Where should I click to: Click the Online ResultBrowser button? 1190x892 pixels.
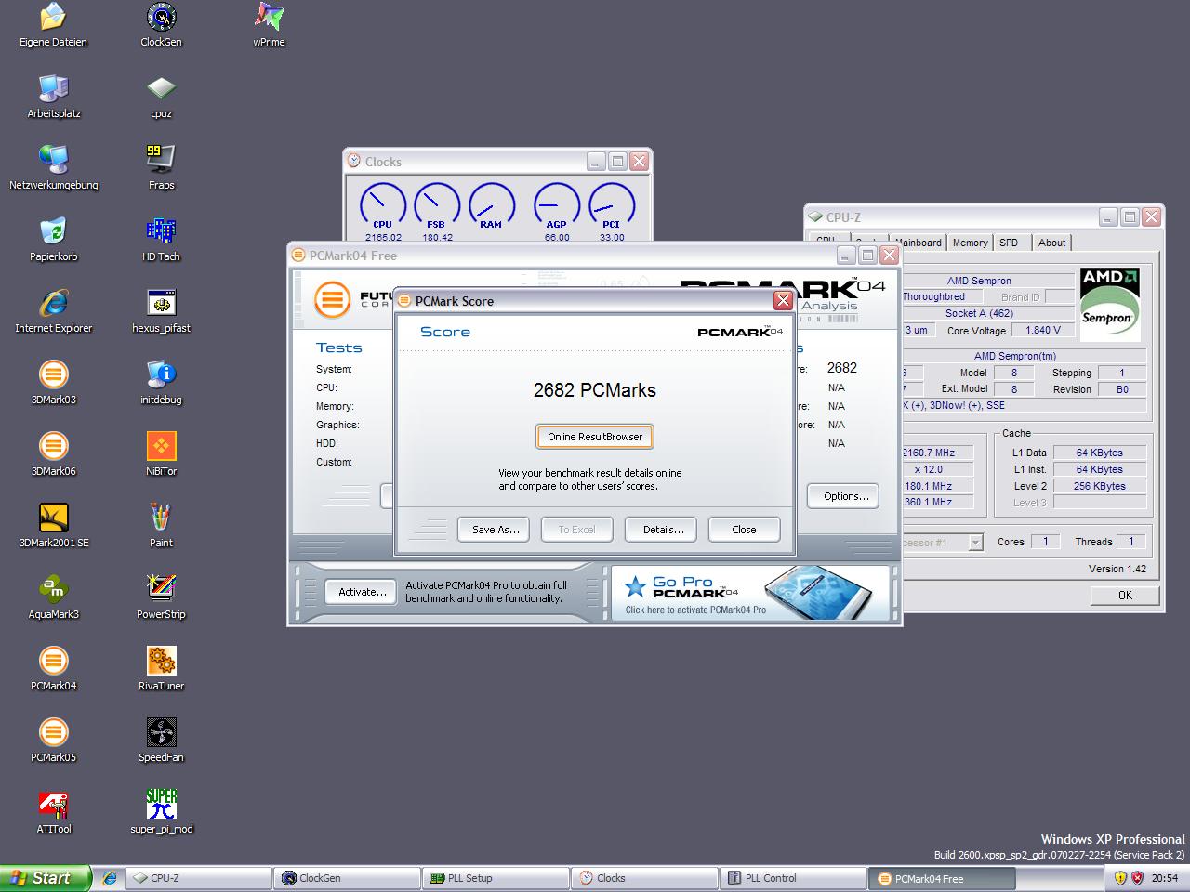(595, 437)
